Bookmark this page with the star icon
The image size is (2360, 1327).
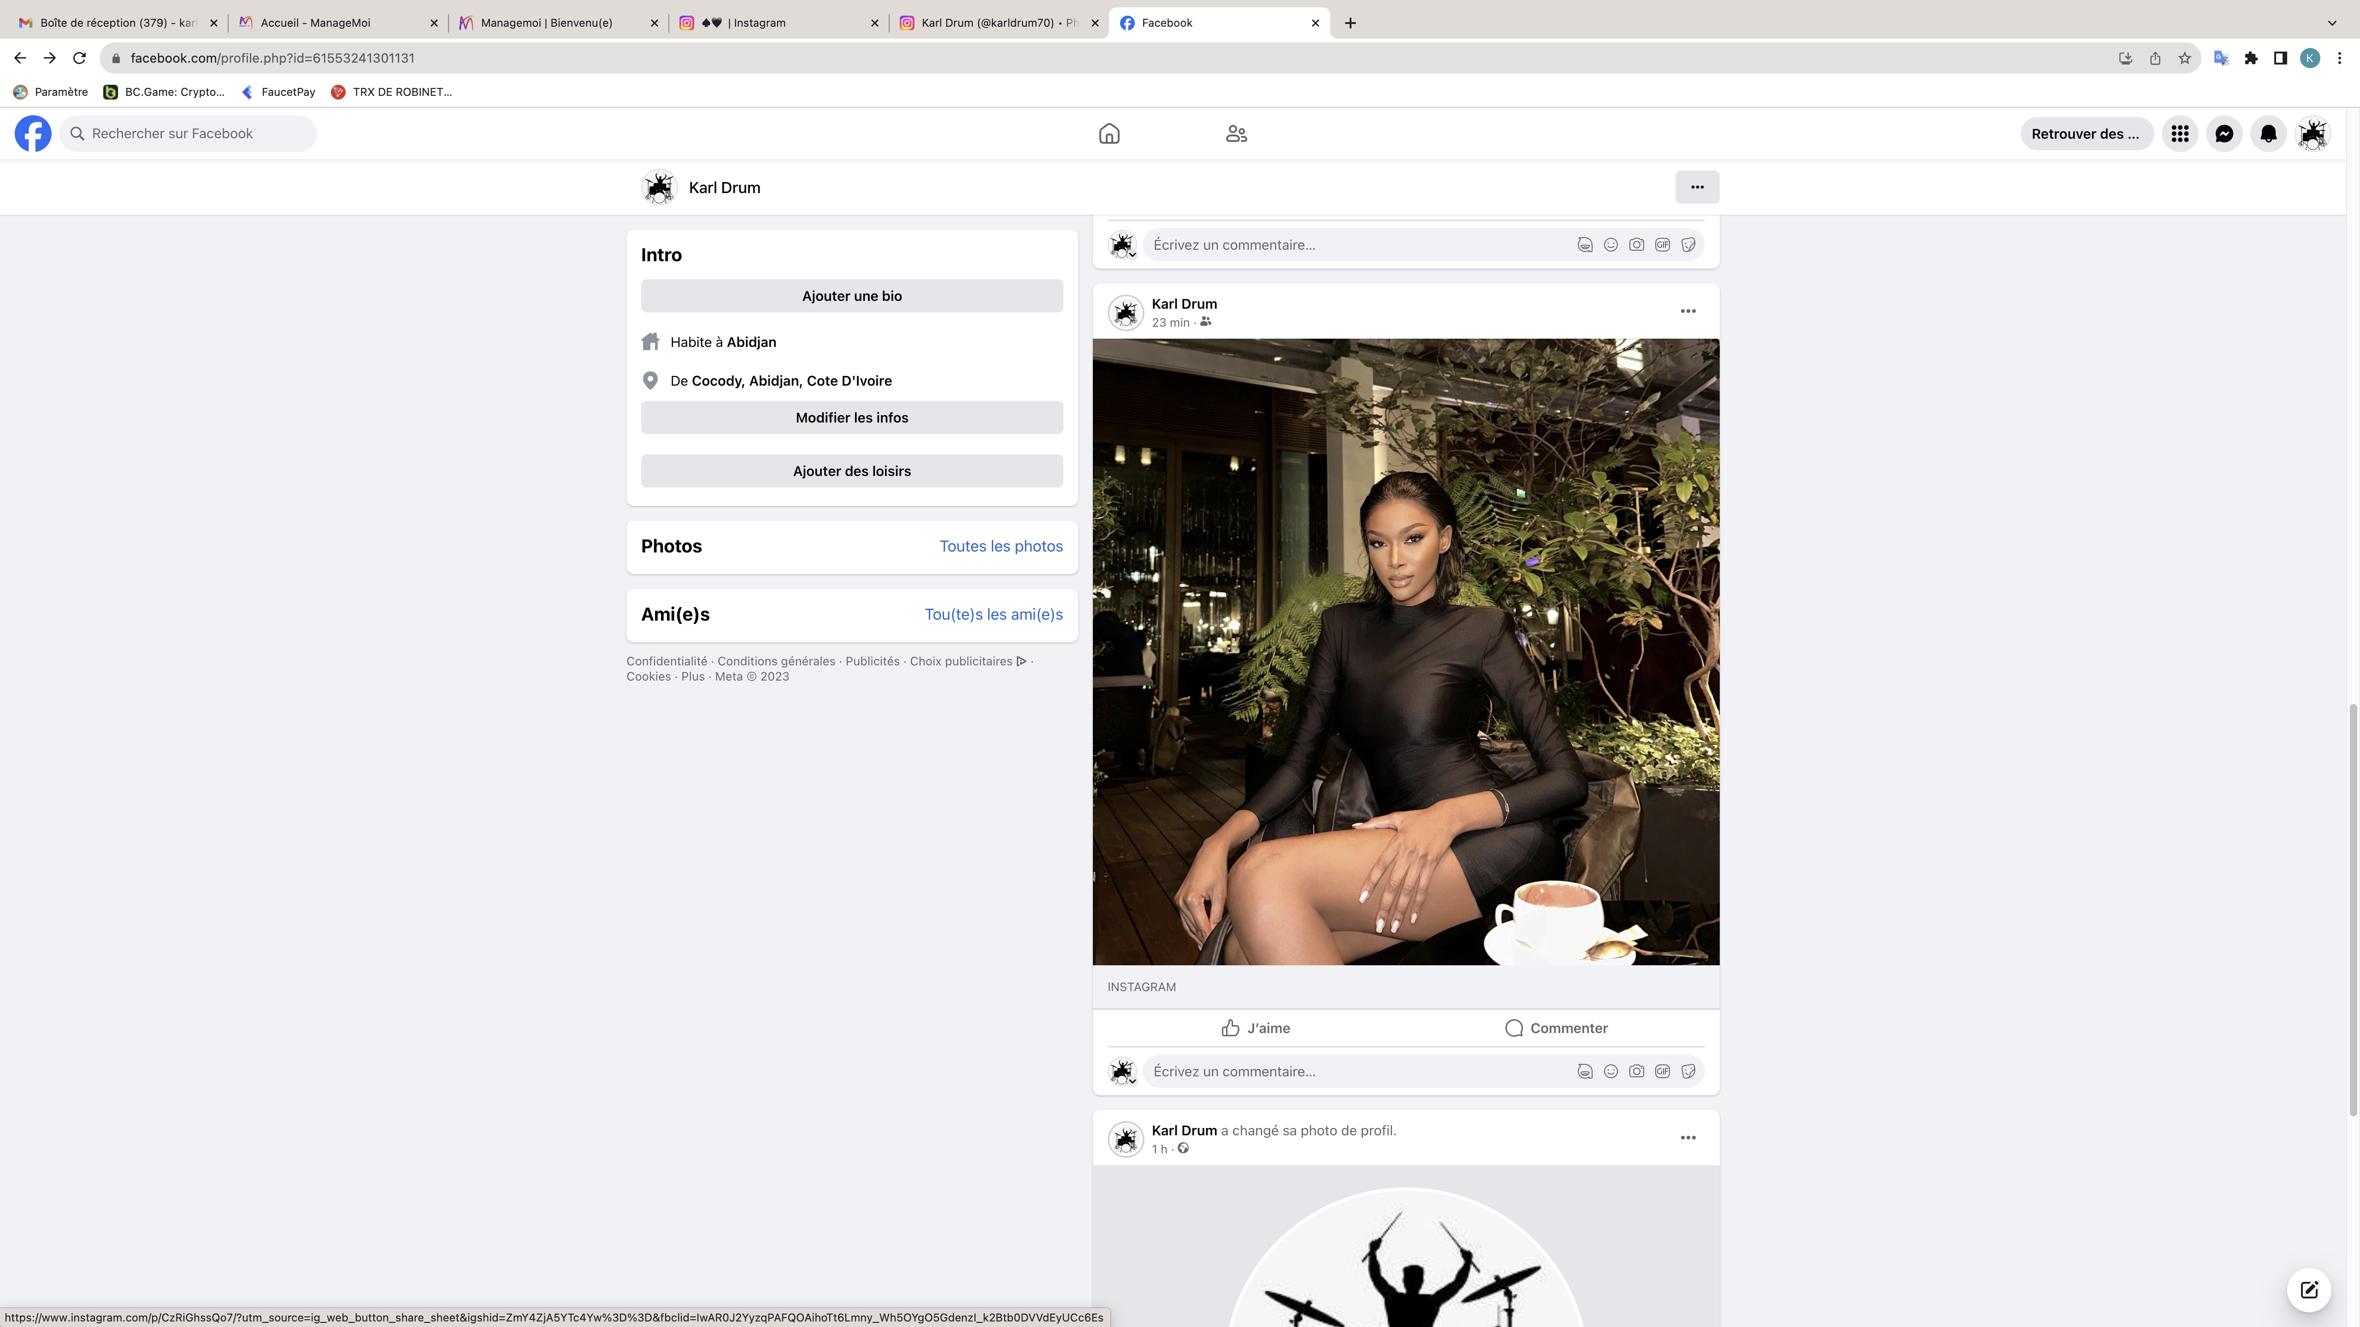pyautogui.click(x=2184, y=59)
